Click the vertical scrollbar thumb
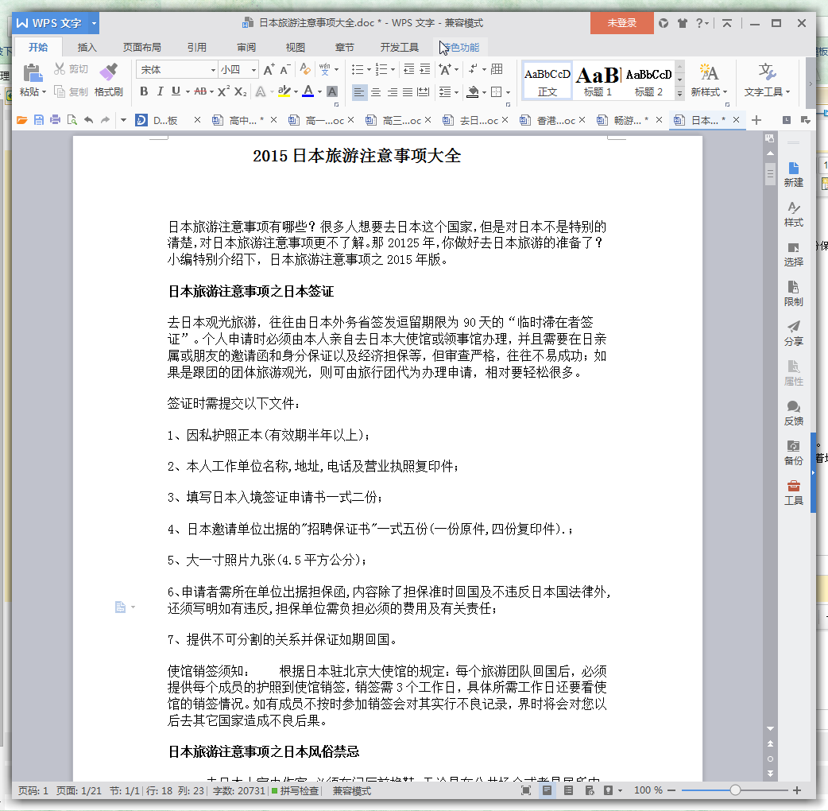This screenshot has height=811, width=828. coord(770,174)
